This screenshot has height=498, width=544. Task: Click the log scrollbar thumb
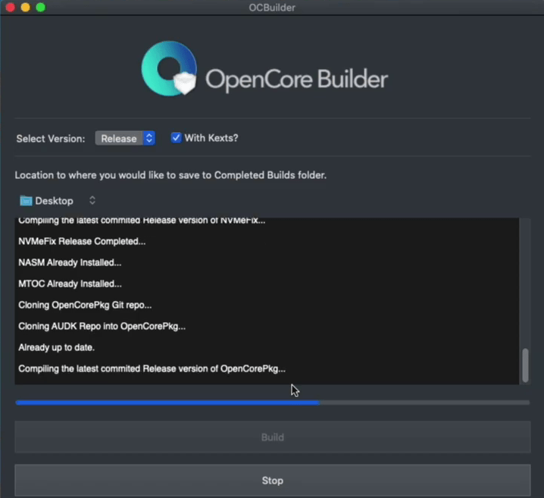(525, 365)
